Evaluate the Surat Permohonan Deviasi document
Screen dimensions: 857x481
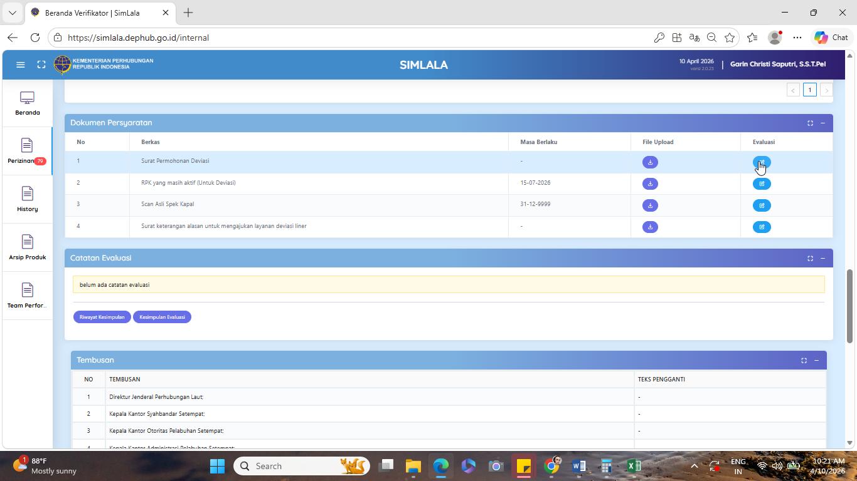(x=762, y=162)
